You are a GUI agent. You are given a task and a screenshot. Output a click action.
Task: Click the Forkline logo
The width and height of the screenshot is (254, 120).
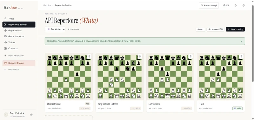click(x=10, y=7)
